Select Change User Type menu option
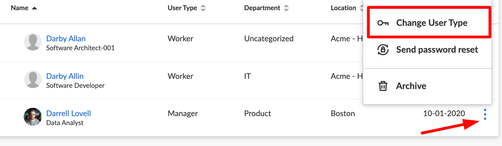Screen dimensions: 502x146 click(x=432, y=23)
